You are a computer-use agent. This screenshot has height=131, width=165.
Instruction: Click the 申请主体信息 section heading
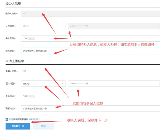click(x=15, y=61)
